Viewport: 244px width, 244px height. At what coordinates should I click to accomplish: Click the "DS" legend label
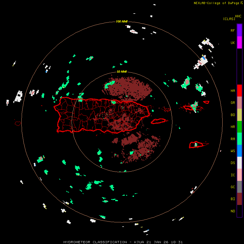pyautogui.click(x=233, y=163)
